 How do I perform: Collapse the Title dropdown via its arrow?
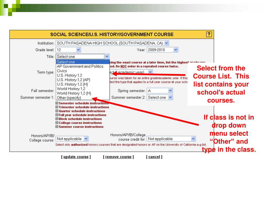point(107,57)
